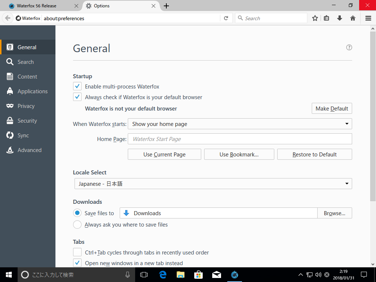The height and width of the screenshot is (282, 376).
Task: Toggle Enable multi-process Waterfox checkbox
Action: 77,86
